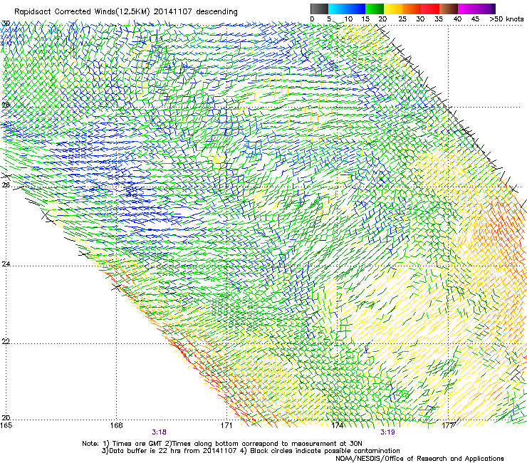
Task: Click the purple time stamp '3:18'
Action: tap(159, 432)
